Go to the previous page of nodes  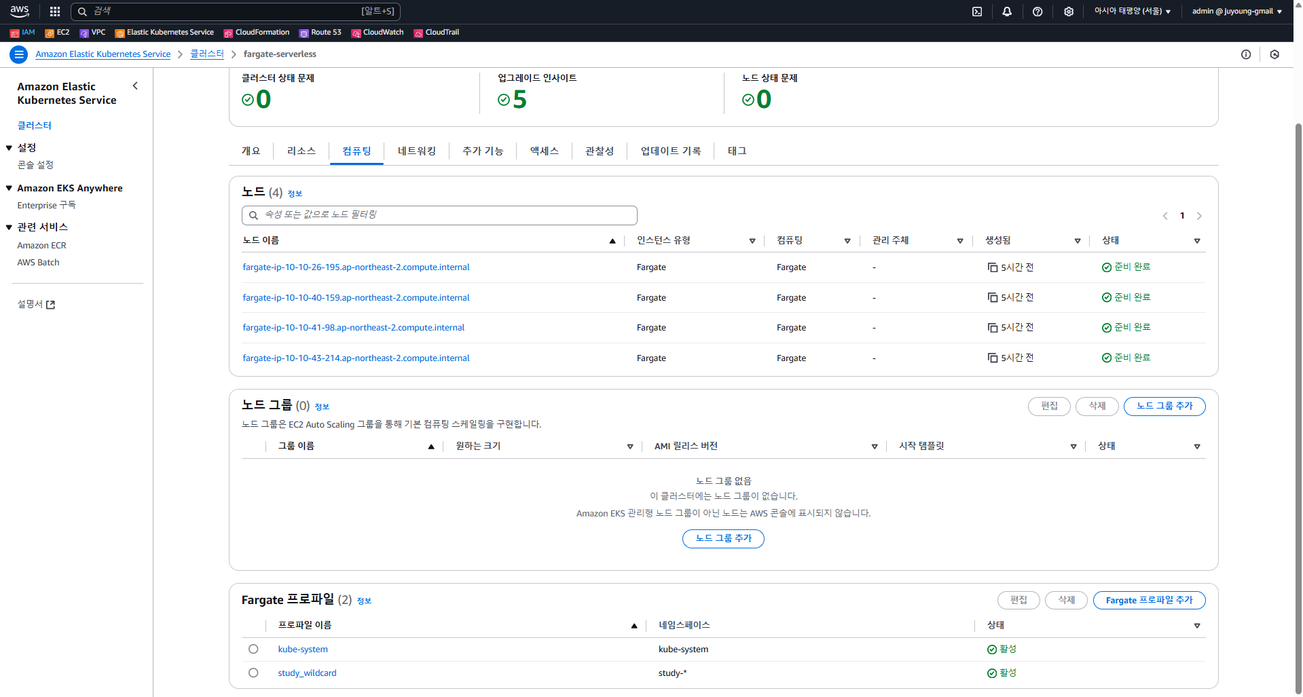pos(1165,216)
